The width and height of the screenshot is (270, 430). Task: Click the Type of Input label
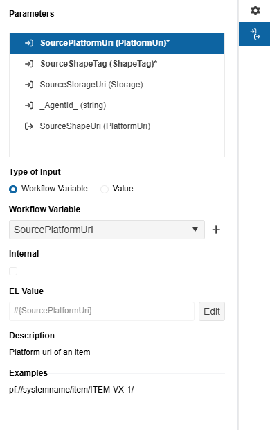35,172
